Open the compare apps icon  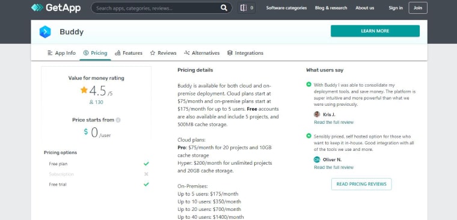tap(244, 8)
